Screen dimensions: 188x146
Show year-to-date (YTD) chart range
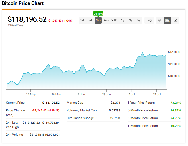pyautogui.click(x=114, y=20)
